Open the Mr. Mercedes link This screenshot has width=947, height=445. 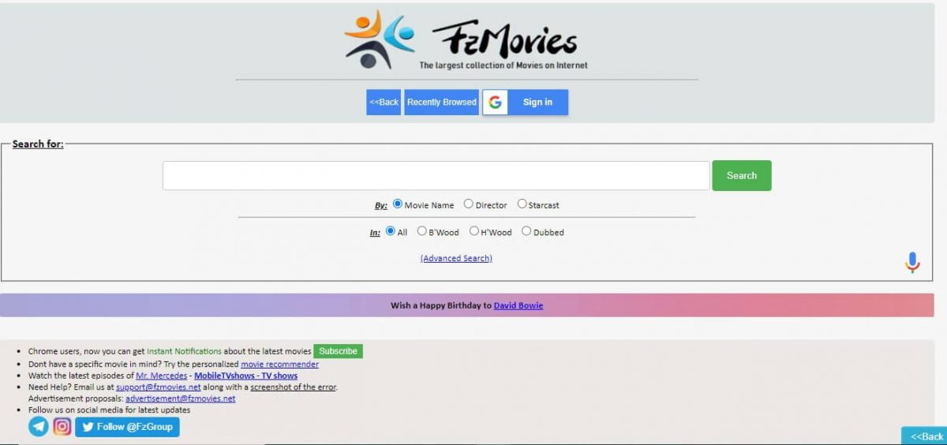pyautogui.click(x=162, y=376)
